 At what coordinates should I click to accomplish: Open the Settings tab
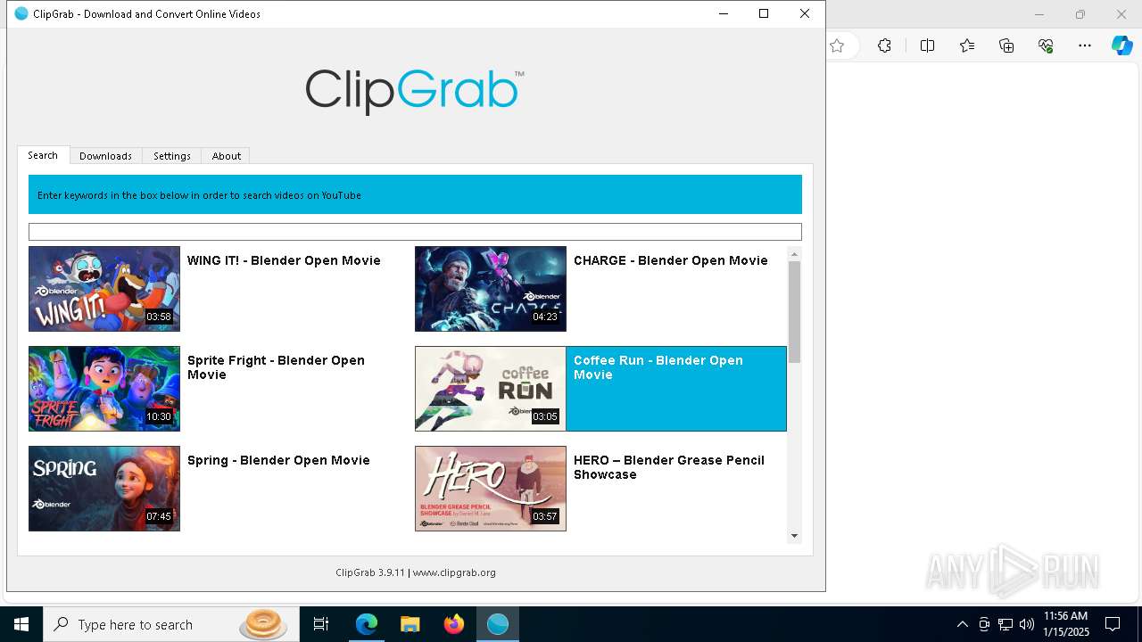pyautogui.click(x=171, y=155)
